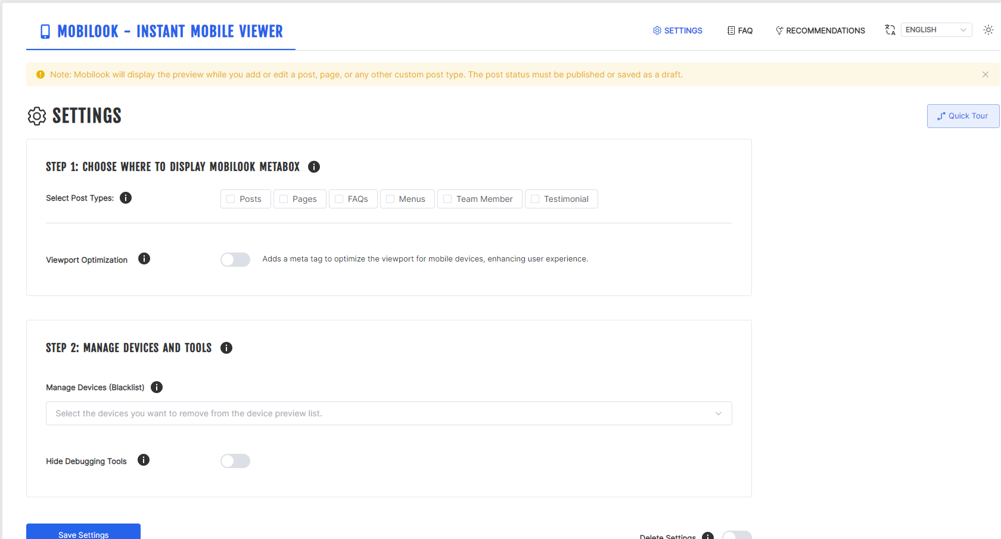
Task: Open the FAQ menu item
Action: 740,30
